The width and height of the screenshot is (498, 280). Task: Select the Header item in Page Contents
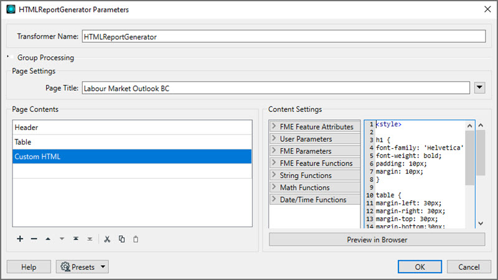132,128
